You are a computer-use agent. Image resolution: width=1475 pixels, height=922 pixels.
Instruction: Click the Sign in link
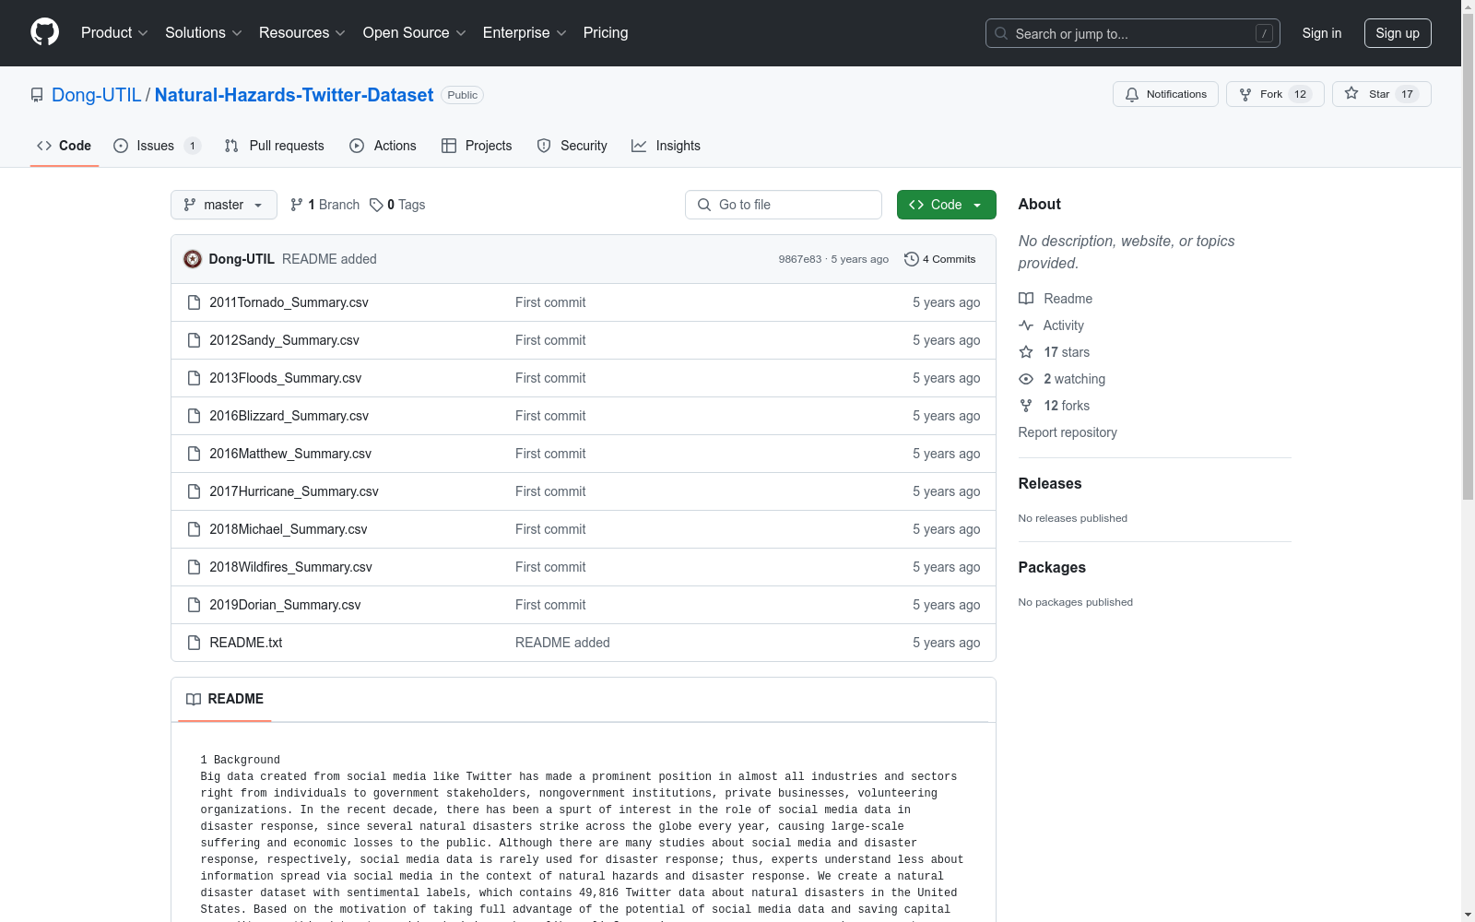pos(1322,33)
